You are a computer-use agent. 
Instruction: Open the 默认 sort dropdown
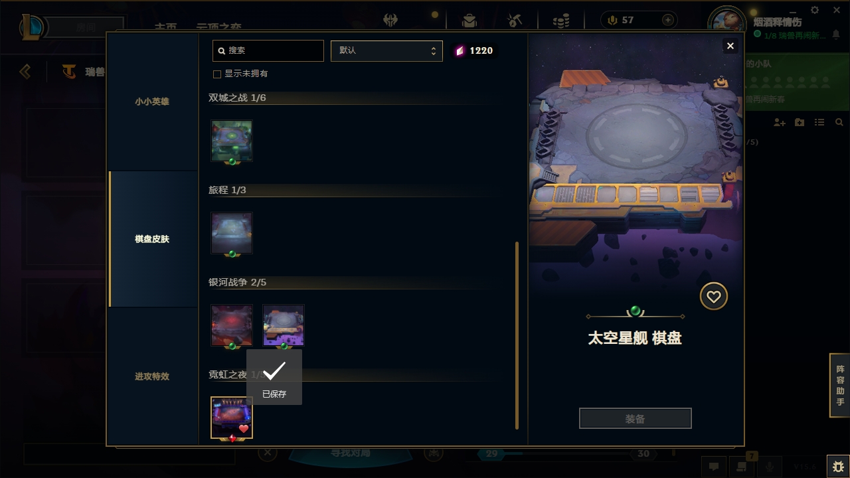point(386,50)
